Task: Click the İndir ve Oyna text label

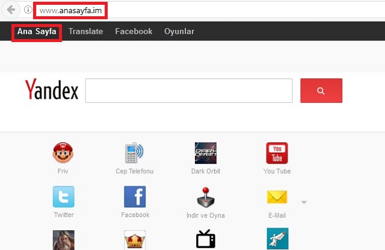Action: click(206, 215)
